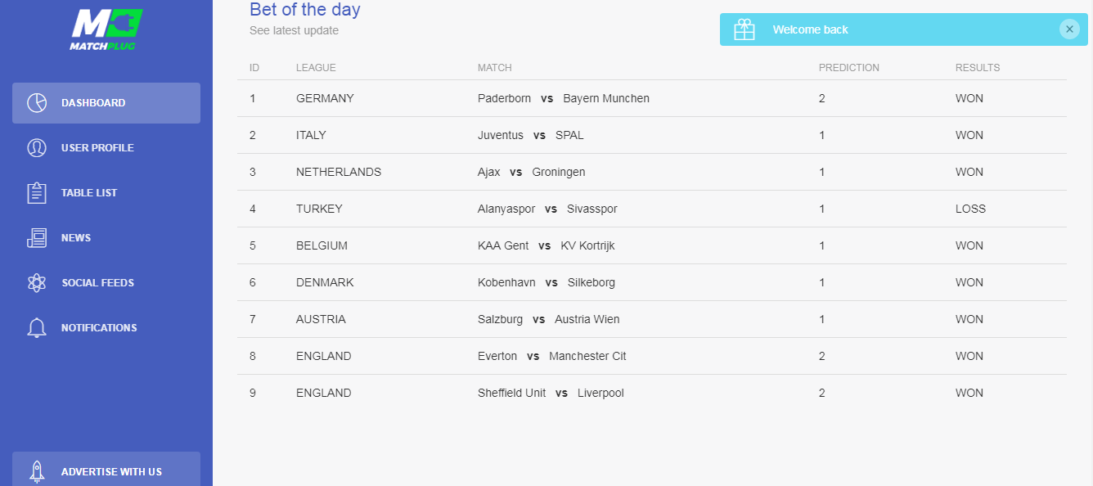Go to the NEWS section
Image resolution: width=1093 pixels, height=486 pixels.
coord(106,238)
